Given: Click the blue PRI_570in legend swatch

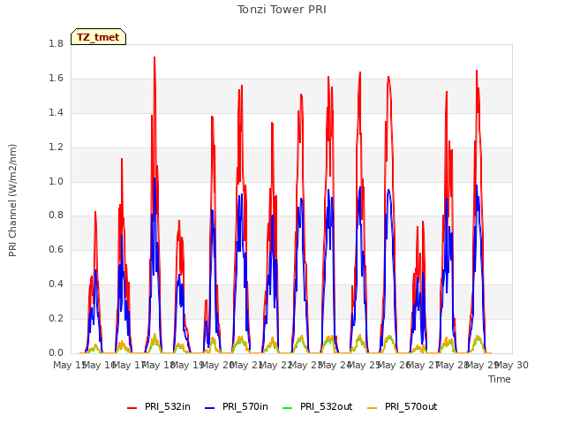Looking at the screenshot, I should 210,408.
